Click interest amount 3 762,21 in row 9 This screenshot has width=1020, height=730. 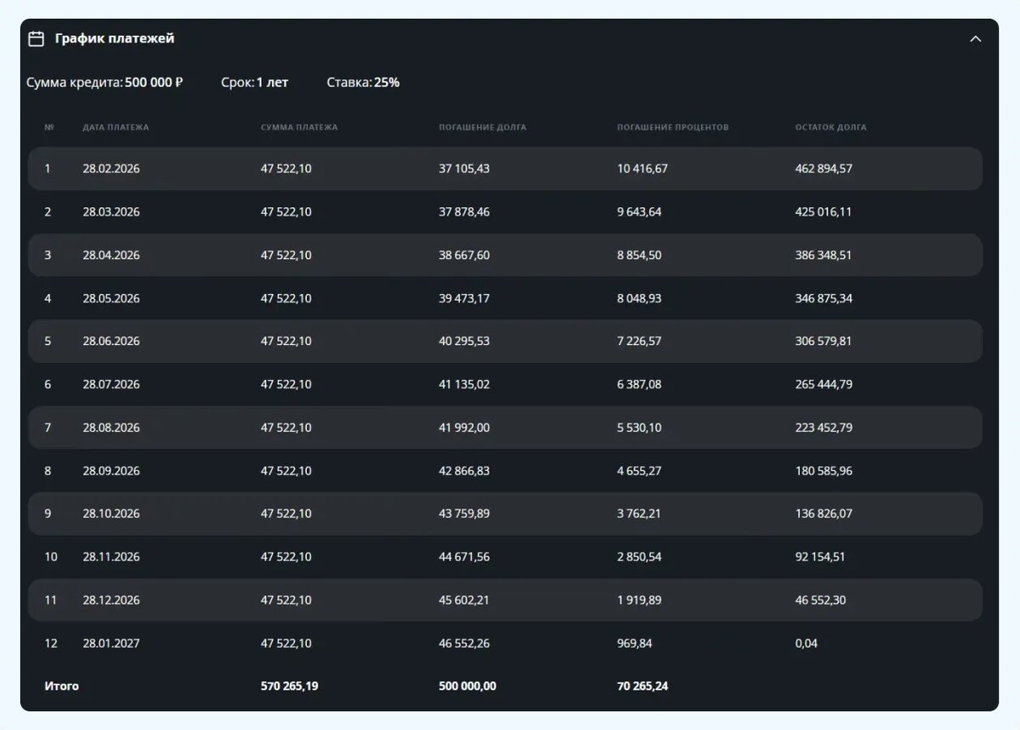tap(639, 513)
